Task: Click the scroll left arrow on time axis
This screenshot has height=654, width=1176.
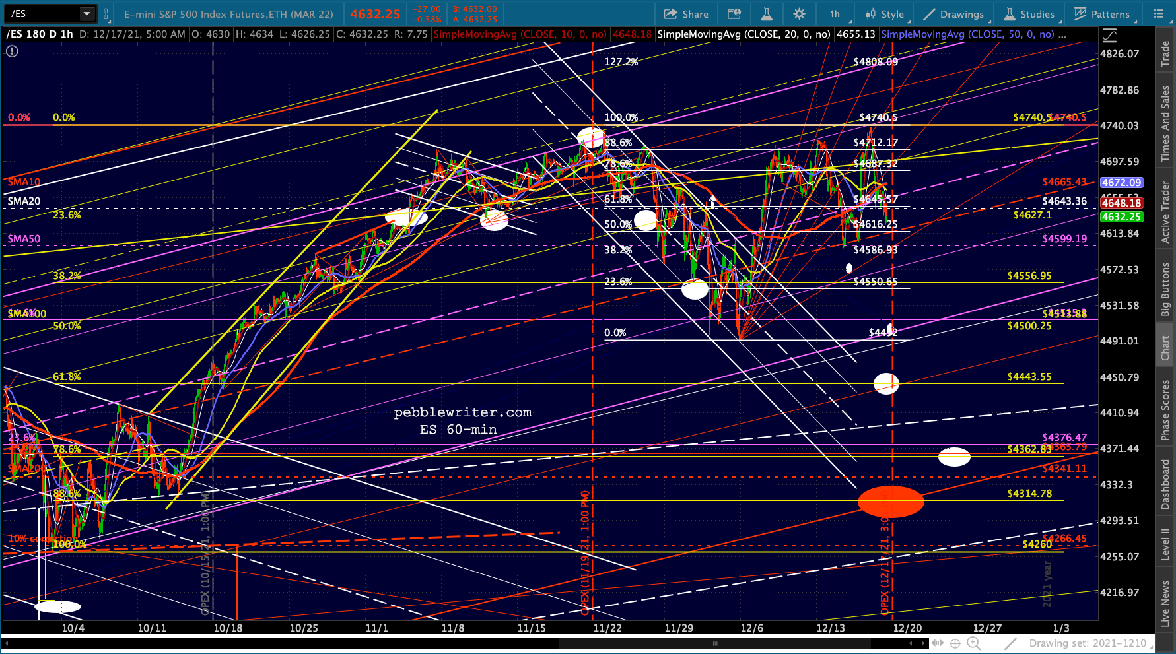Action: click(911, 643)
